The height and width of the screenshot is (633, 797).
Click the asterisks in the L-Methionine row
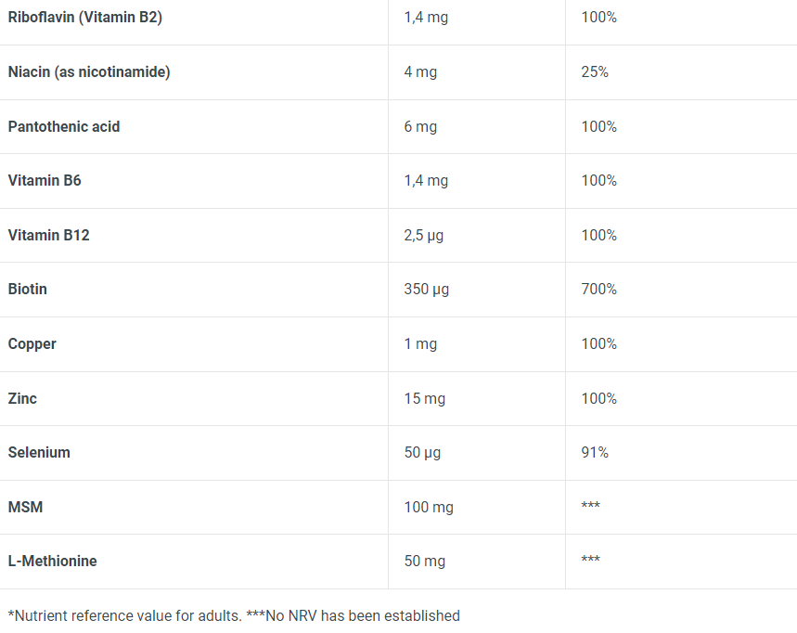point(590,561)
